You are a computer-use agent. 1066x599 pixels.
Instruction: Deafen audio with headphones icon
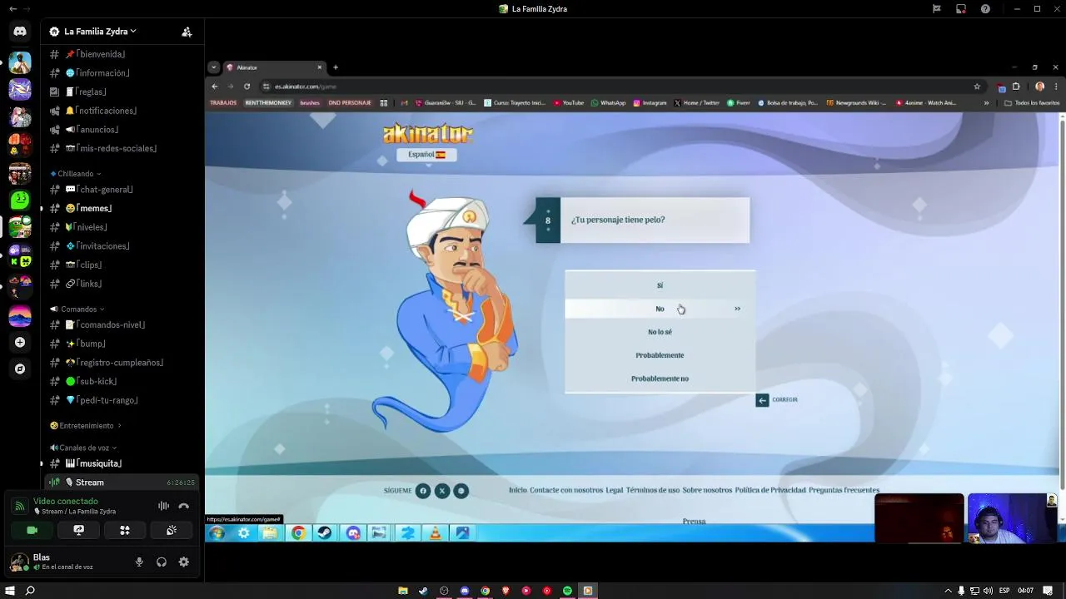[x=162, y=562]
